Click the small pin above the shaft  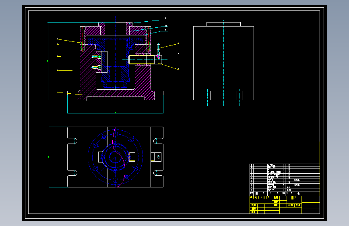tap(159, 51)
